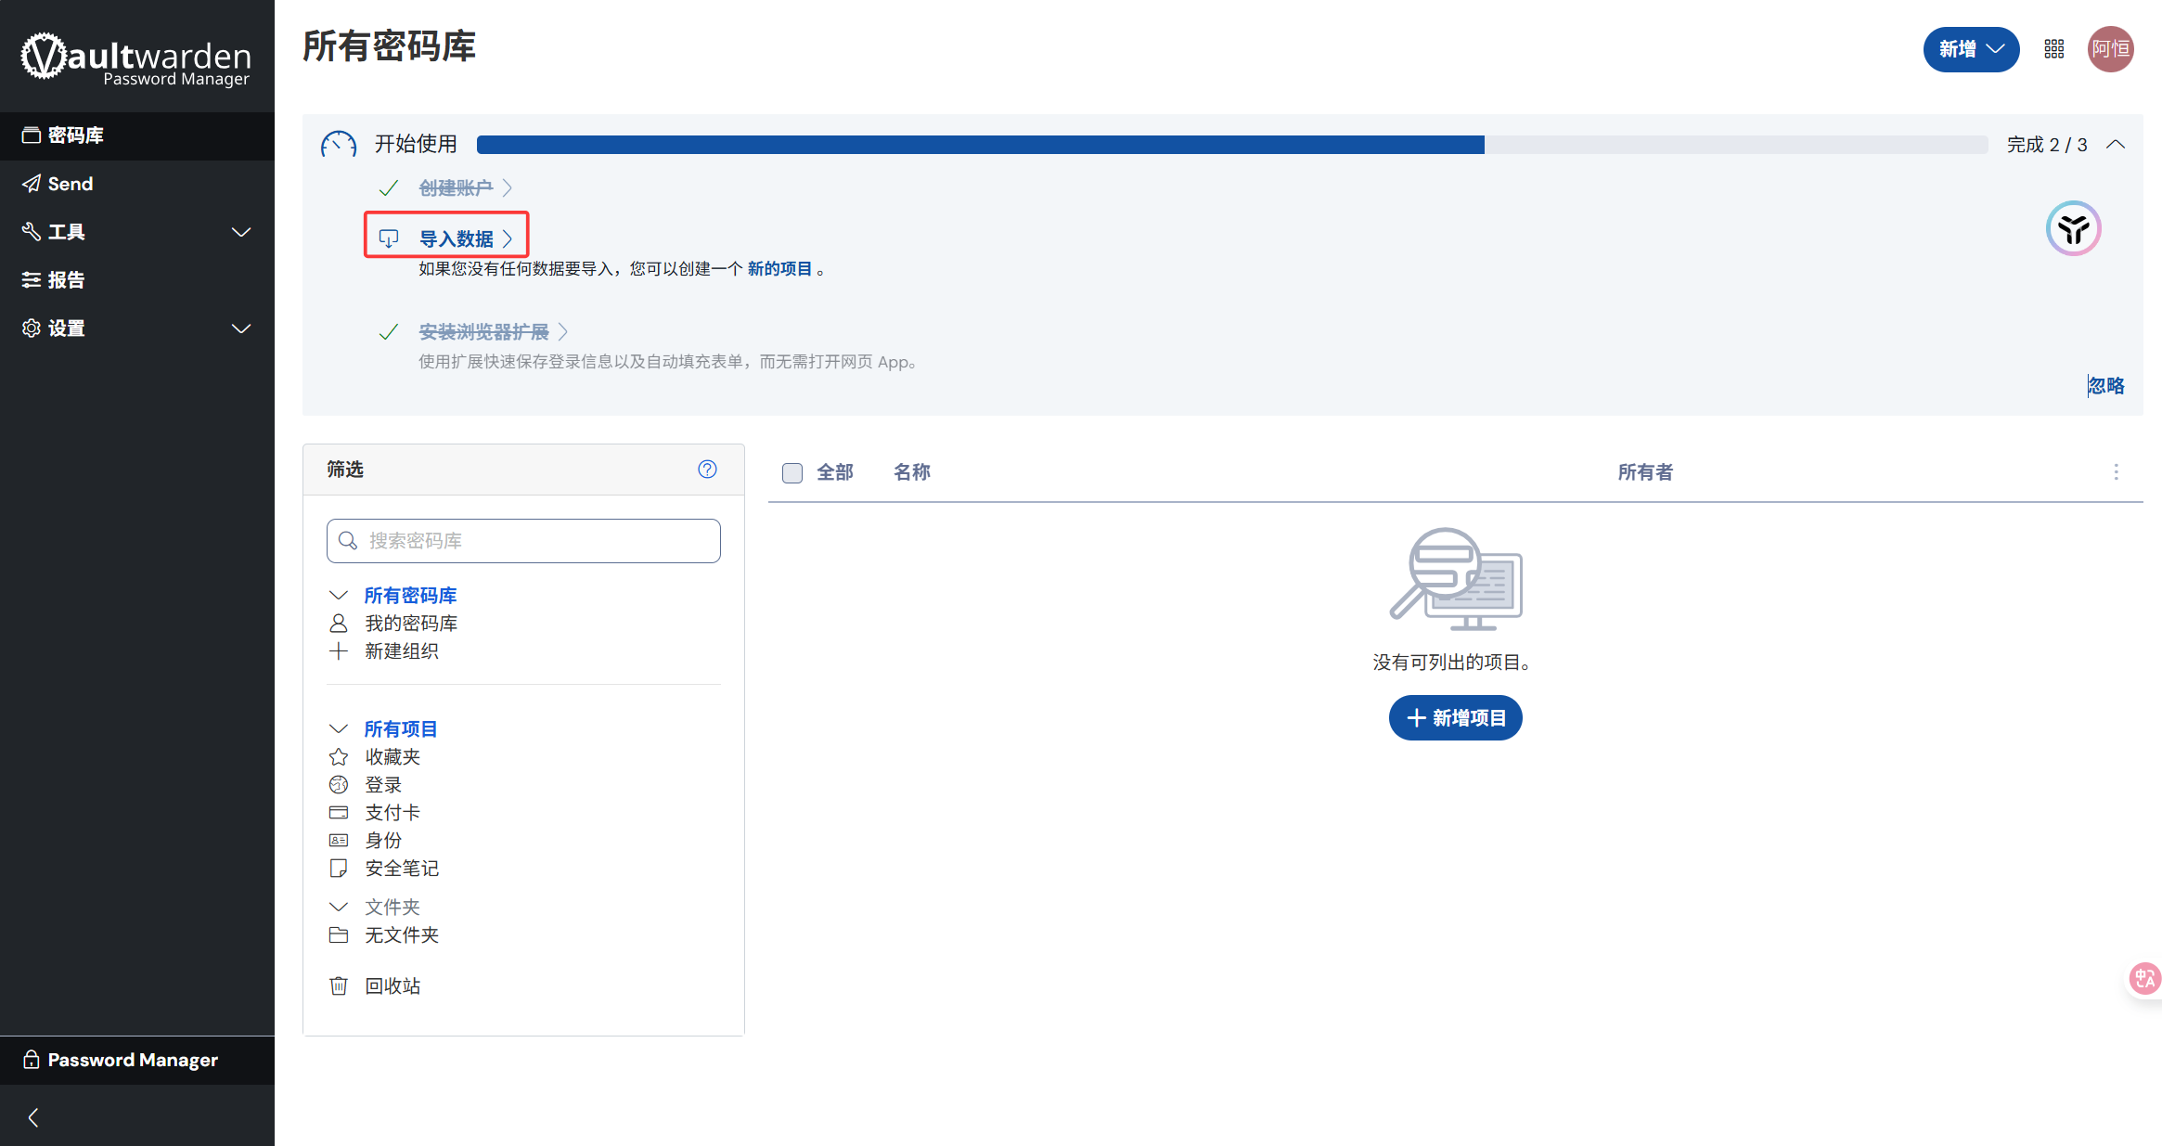Click the 所有者 column header
This screenshot has width=2162, height=1146.
pos(1646,472)
